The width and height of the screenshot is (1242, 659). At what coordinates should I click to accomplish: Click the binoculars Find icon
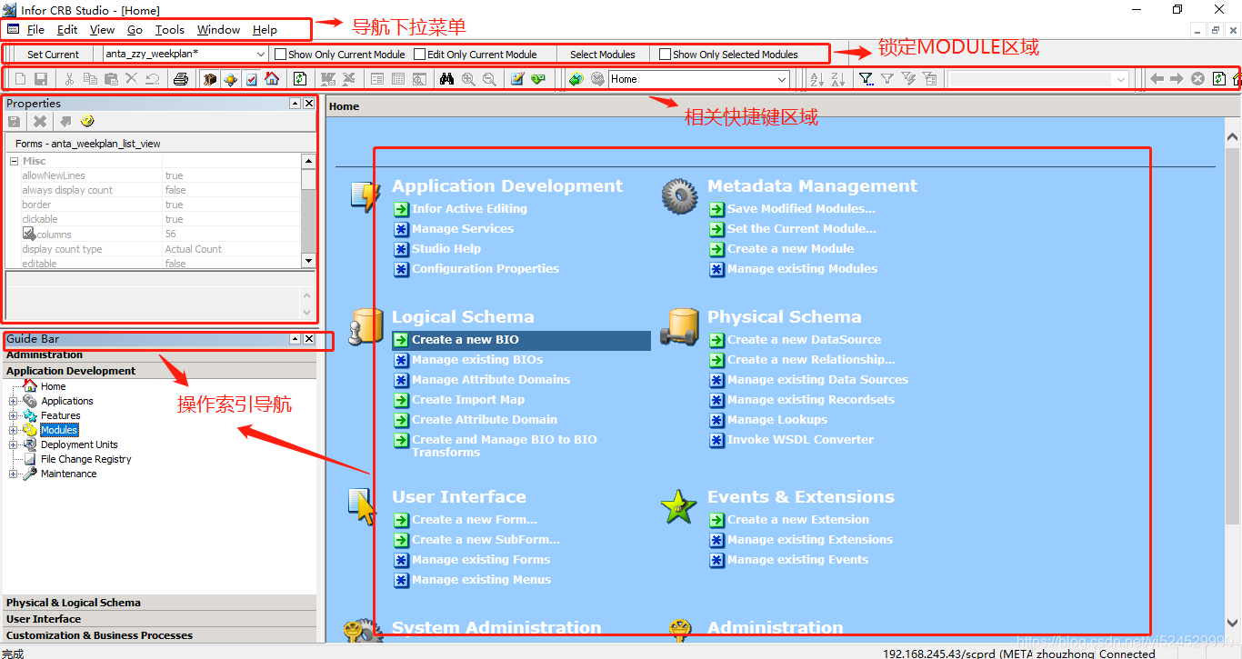[x=446, y=79]
